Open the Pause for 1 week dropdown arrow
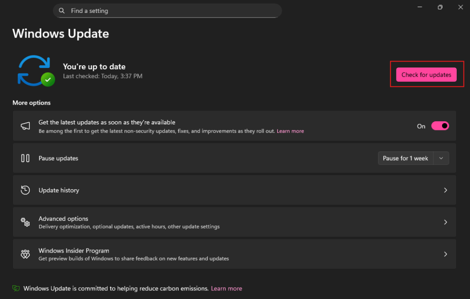The height and width of the screenshot is (299, 470). coord(441,158)
